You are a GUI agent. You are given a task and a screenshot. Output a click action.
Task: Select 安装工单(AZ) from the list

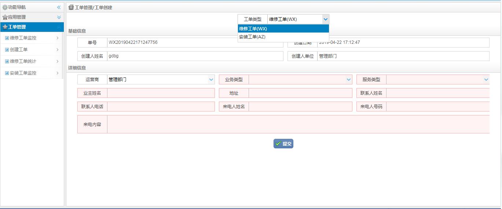[x=252, y=37]
